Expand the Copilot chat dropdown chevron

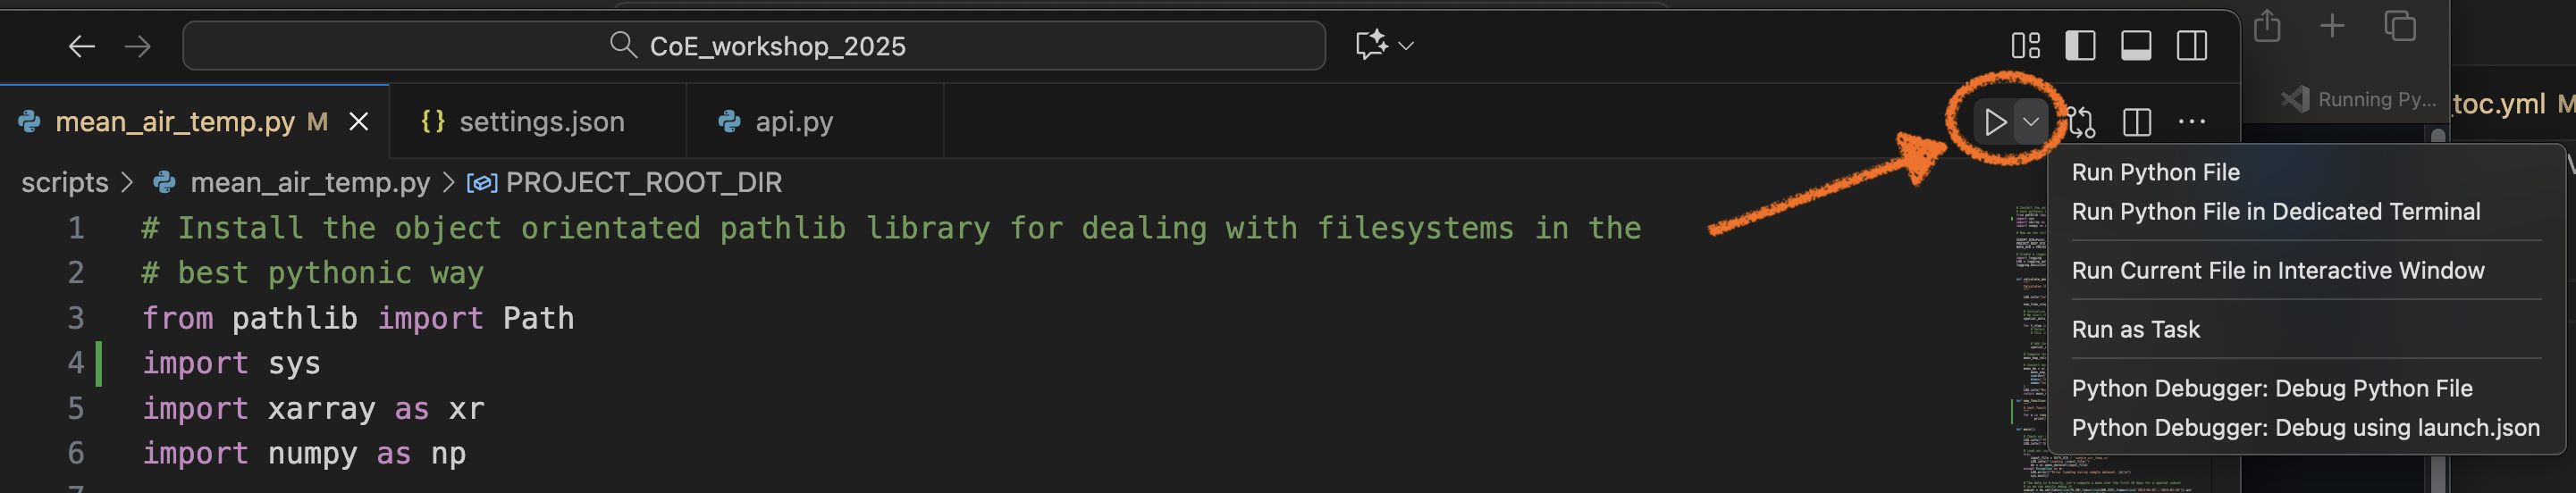click(x=1406, y=46)
